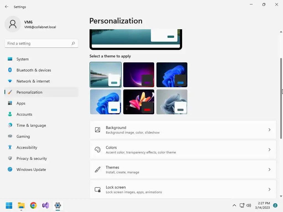The height and width of the screenshot is (212, 283).
Task: Click the search magnifier icon
Action: point(73,43)
